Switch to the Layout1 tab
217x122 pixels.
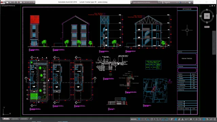[24, 119]
